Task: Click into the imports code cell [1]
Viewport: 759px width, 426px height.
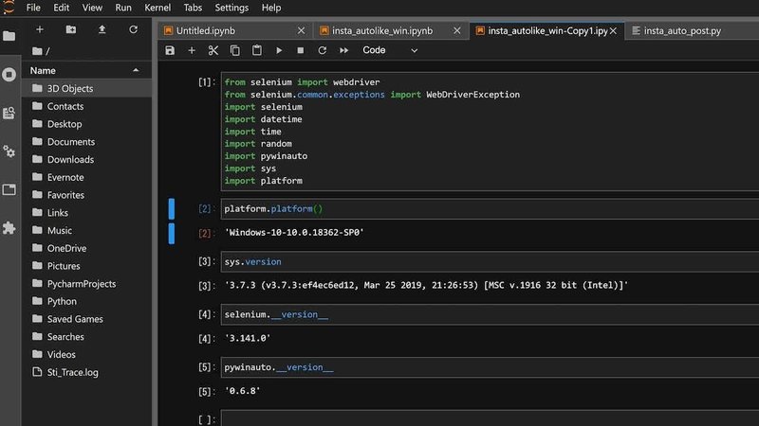Action: (490, 132)
